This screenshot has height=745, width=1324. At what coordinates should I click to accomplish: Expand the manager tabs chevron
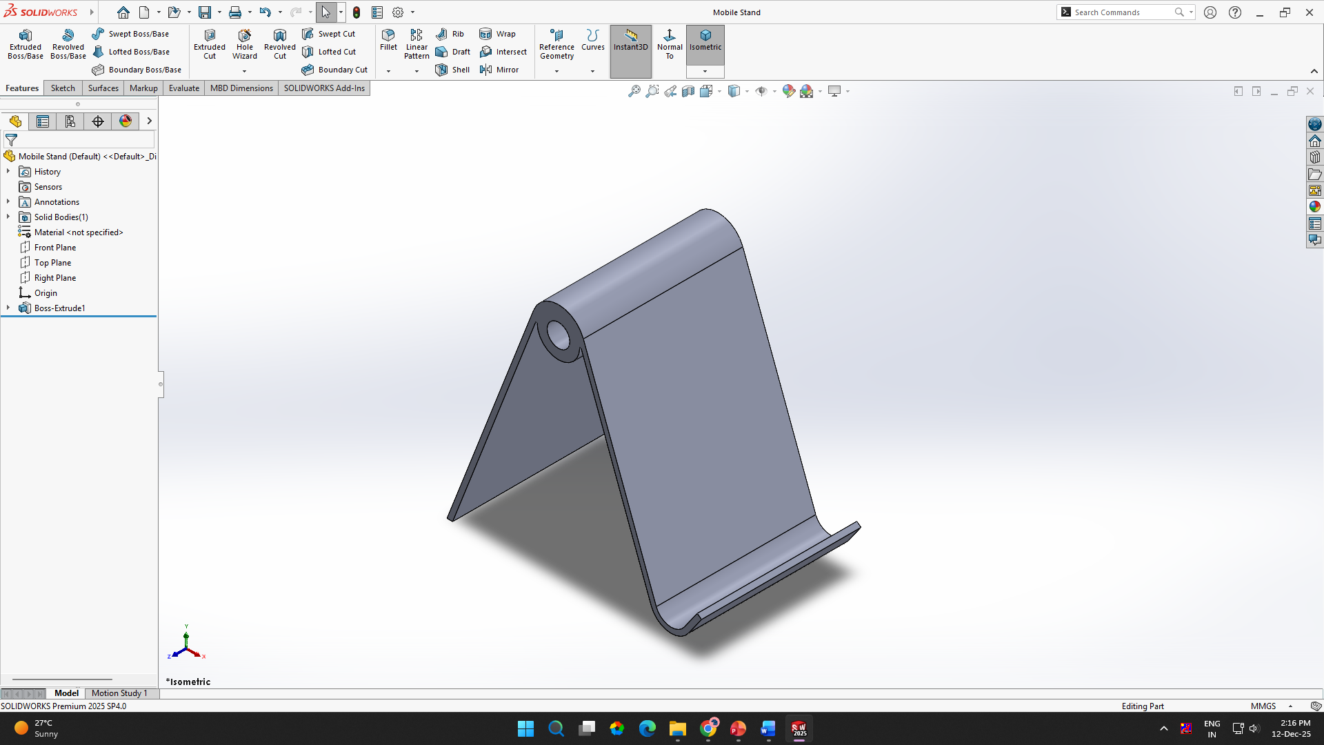(x=149, y=121)
